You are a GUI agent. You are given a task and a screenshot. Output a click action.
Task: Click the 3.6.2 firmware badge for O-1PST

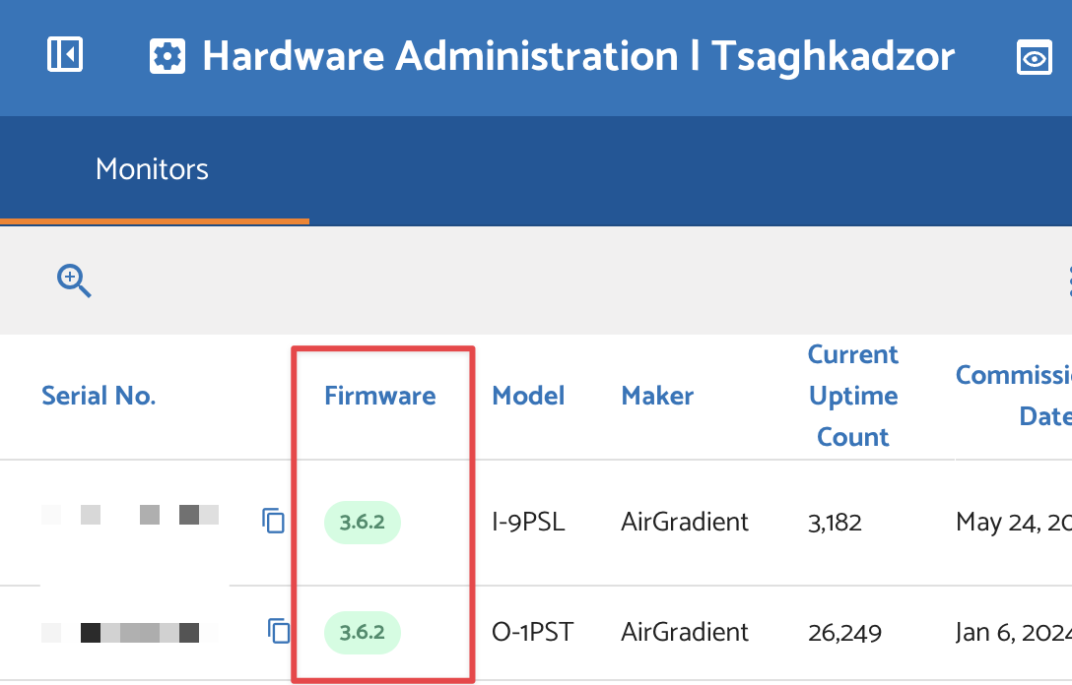click(x=362, y=632)
